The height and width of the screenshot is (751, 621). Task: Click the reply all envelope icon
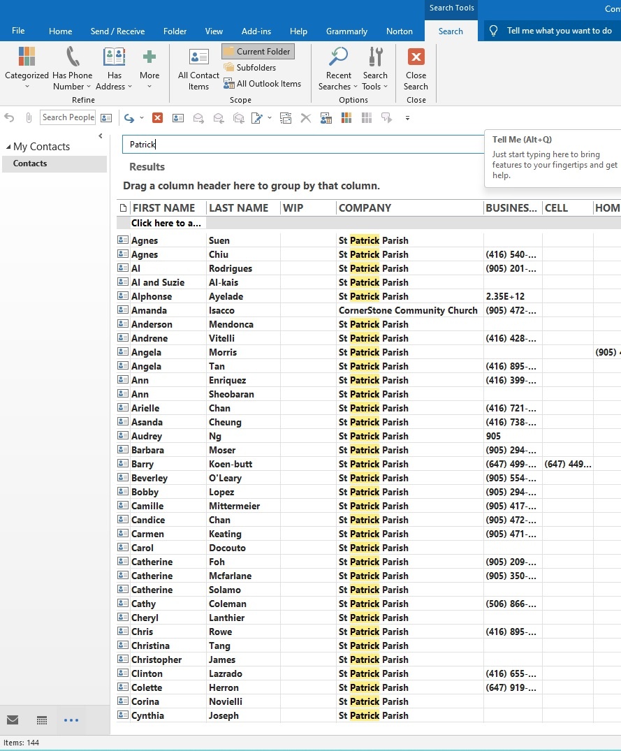pos(238,118)
